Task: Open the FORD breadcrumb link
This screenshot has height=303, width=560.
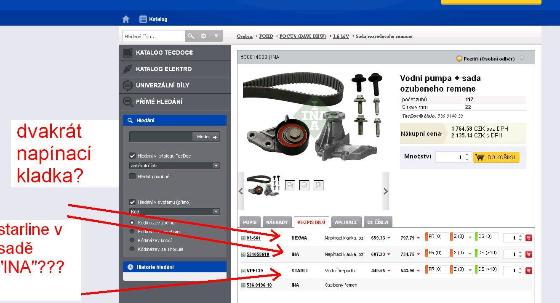Action: [266, 36]
